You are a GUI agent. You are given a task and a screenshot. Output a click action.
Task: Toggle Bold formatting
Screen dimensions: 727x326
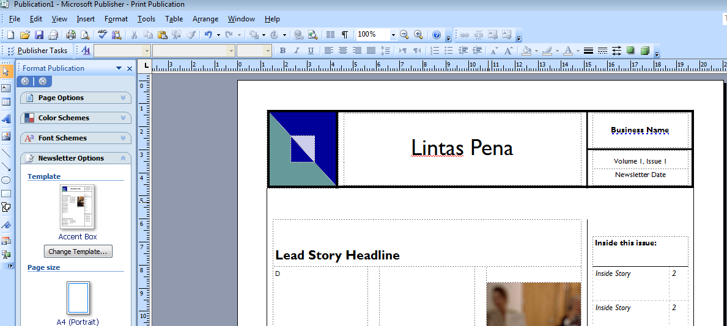click(x=282, y=51)
